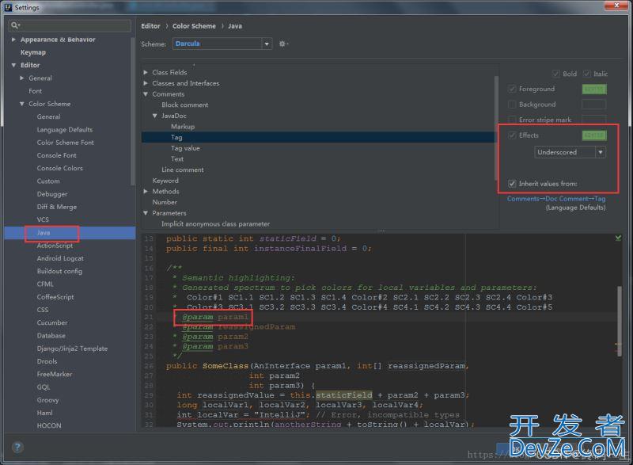Select the Tag attribute row
Image resolution: width=633 pixels, height=465 pixels.
pos(318,137)
